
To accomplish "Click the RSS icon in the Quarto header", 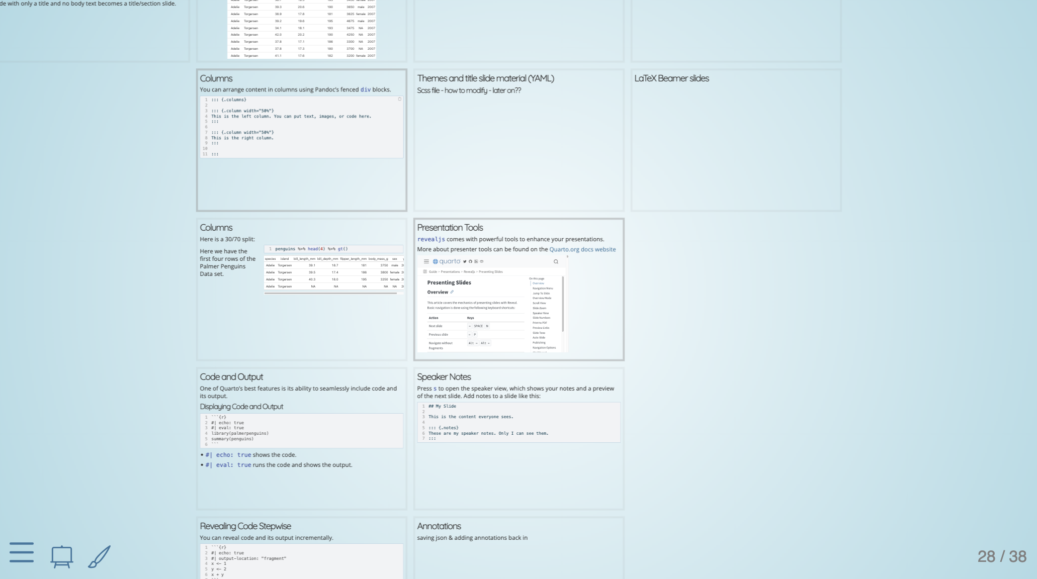I will tap(476, 261).
